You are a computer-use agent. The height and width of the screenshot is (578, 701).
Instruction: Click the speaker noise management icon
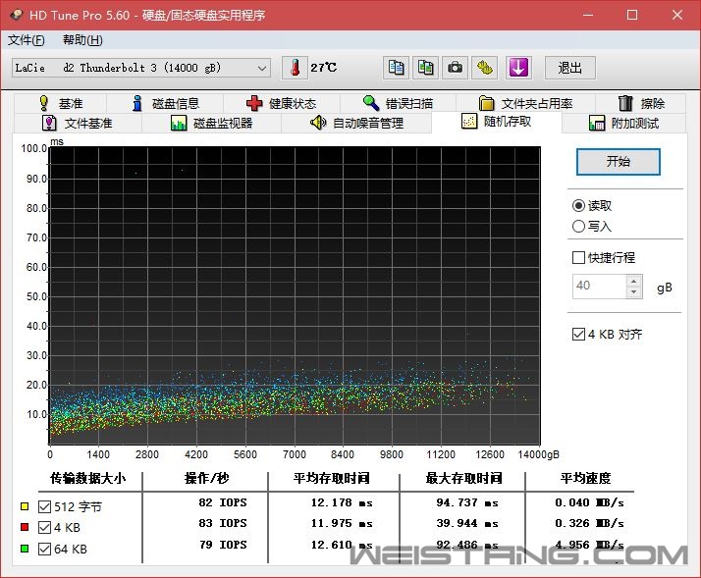[x=318, y=123]
